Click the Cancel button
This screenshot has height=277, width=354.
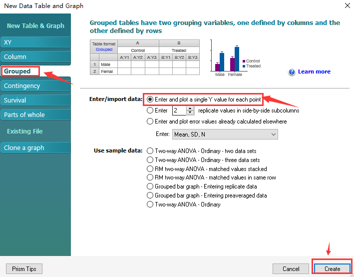tap(291, 269)
